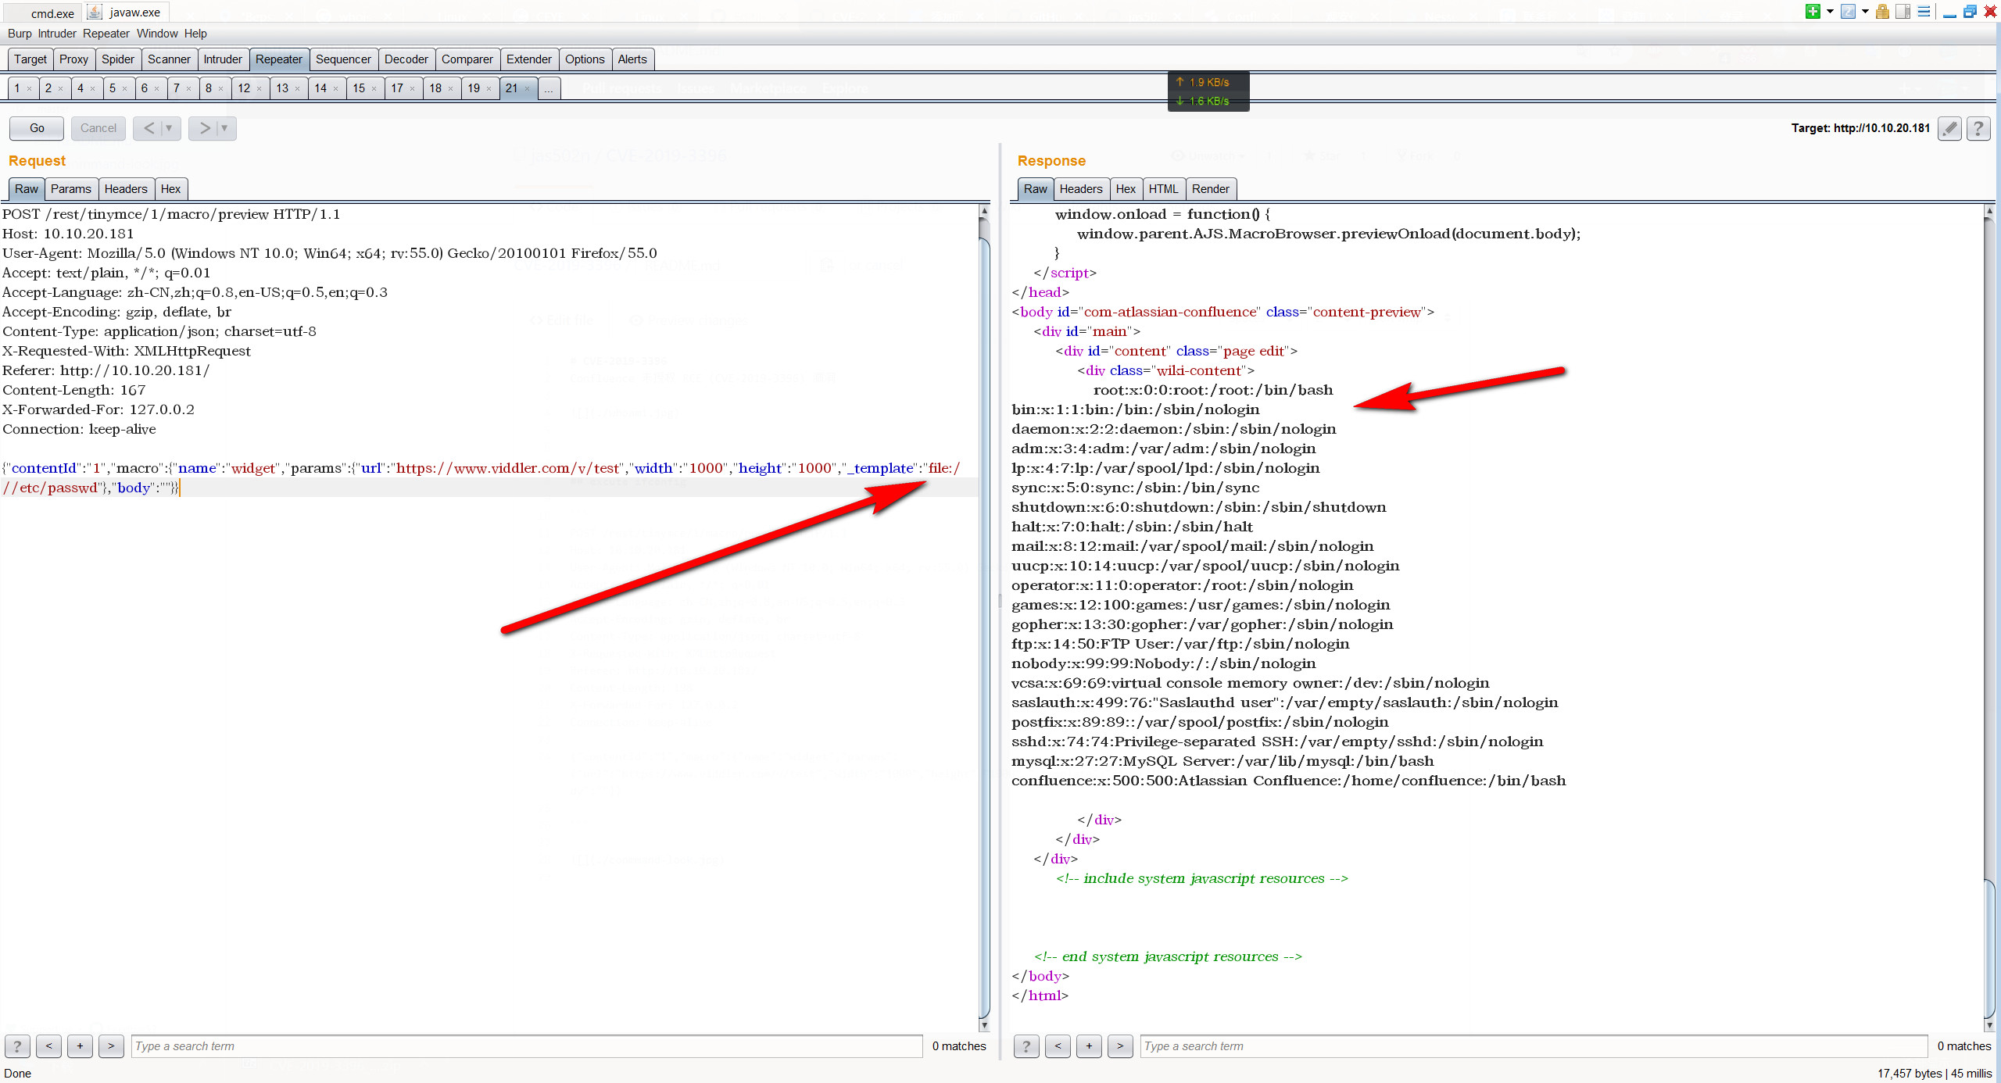
Task: Click the request search term input field
Action: (527, 1046)
